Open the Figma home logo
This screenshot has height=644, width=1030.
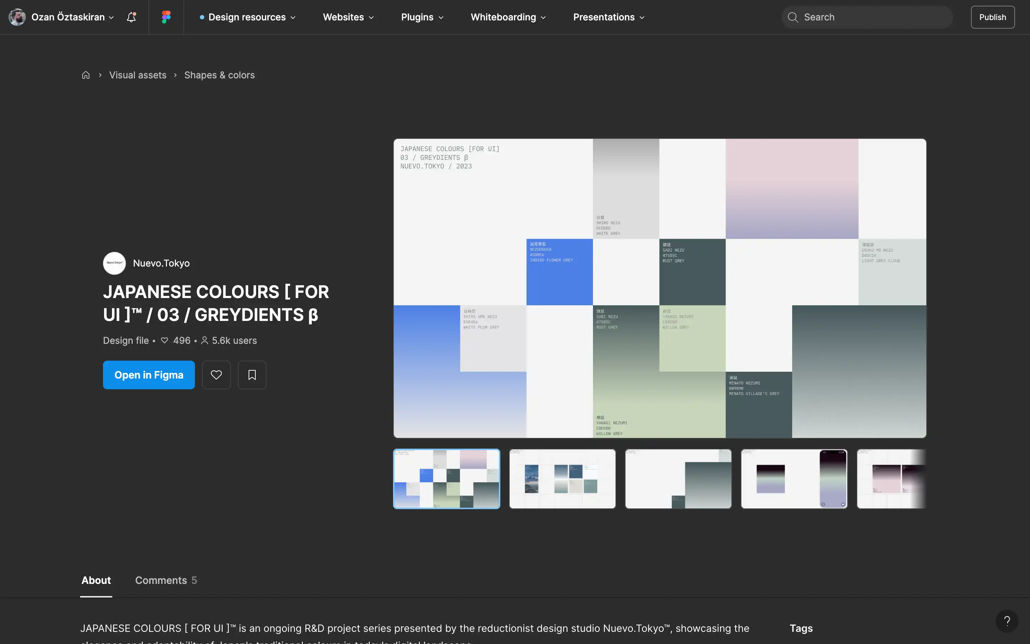point(166,17)
